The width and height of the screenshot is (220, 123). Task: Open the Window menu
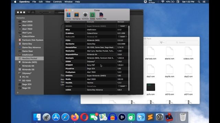(68, 2)
